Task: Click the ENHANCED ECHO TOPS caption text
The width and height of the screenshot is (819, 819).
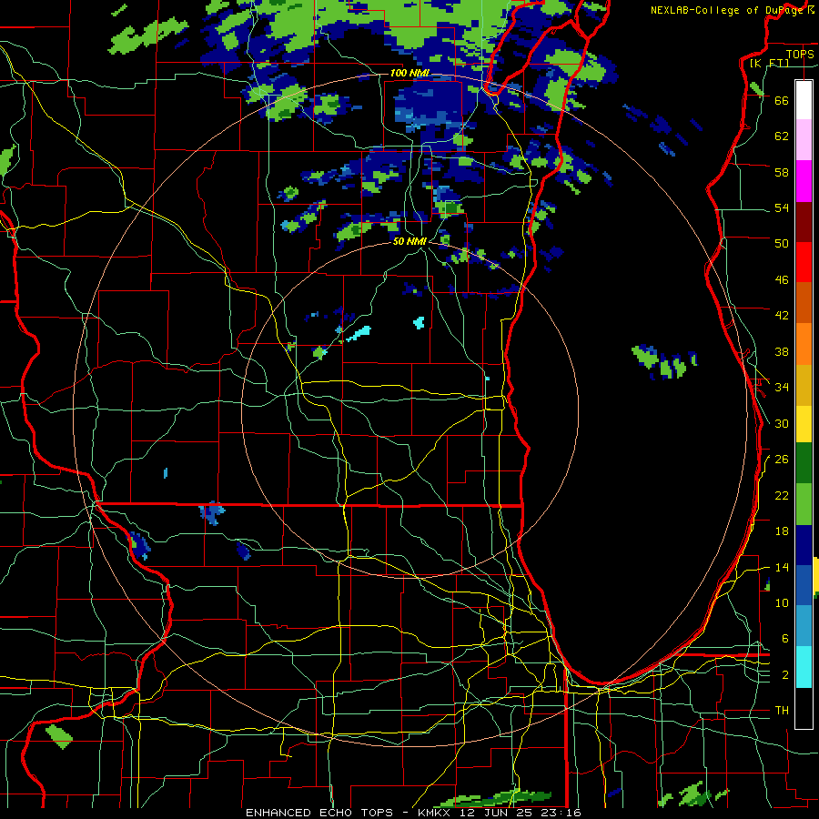Action: pos(319,813)
